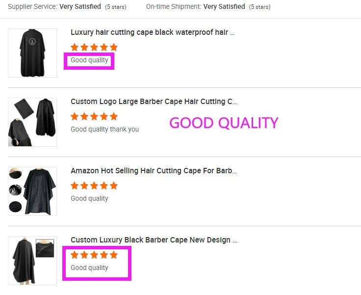361x295 pixels.
Task: Open the Amazon Hot Selling Hair Cutting Cape title
Action: pyautogui.click(x=154, y=170)
